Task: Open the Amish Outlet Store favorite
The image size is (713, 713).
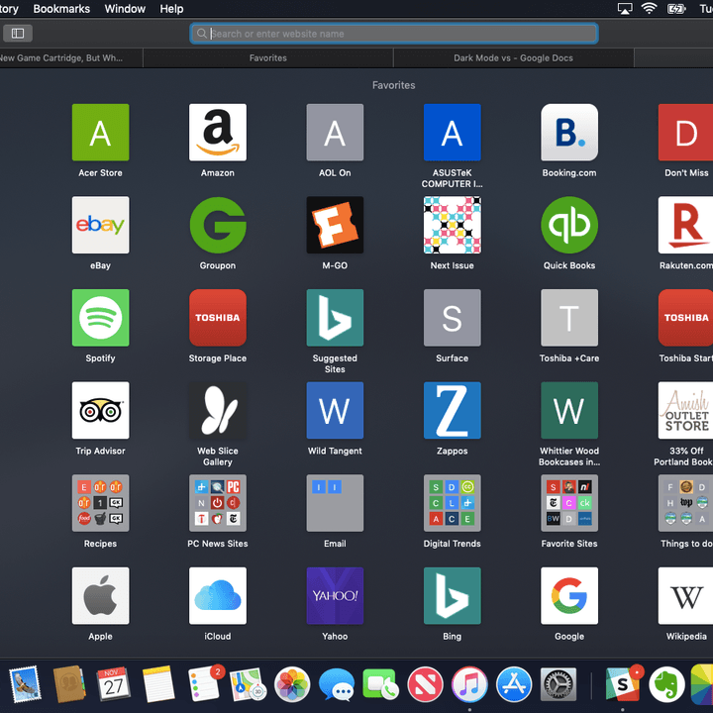Action: [x=685, y=411]
